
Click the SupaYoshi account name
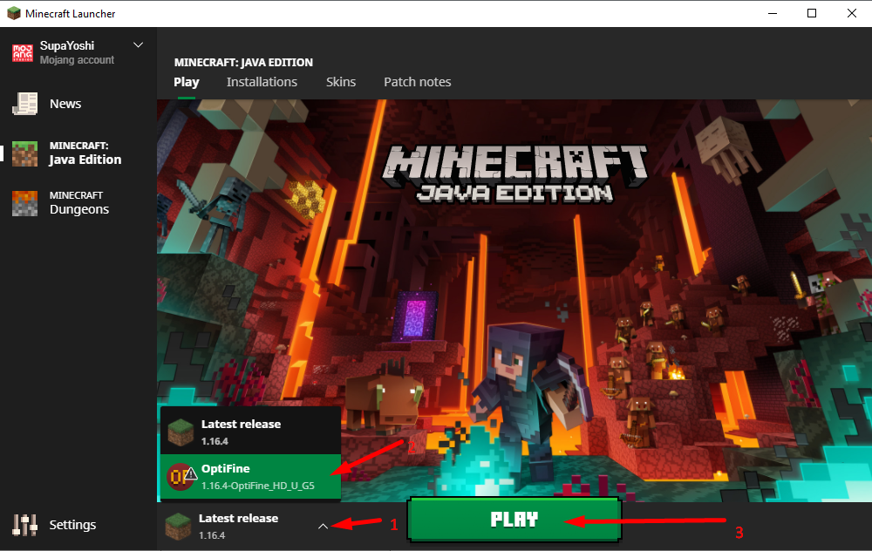(67, 45)
